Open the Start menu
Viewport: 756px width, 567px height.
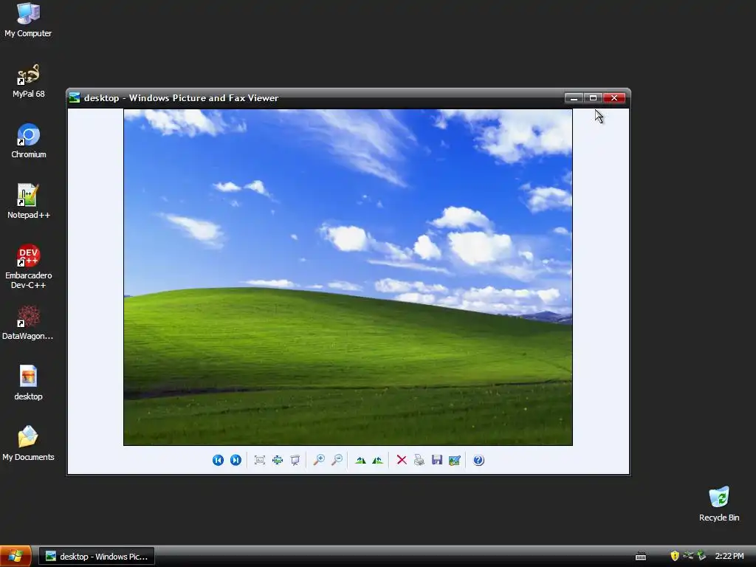[16, 556]
